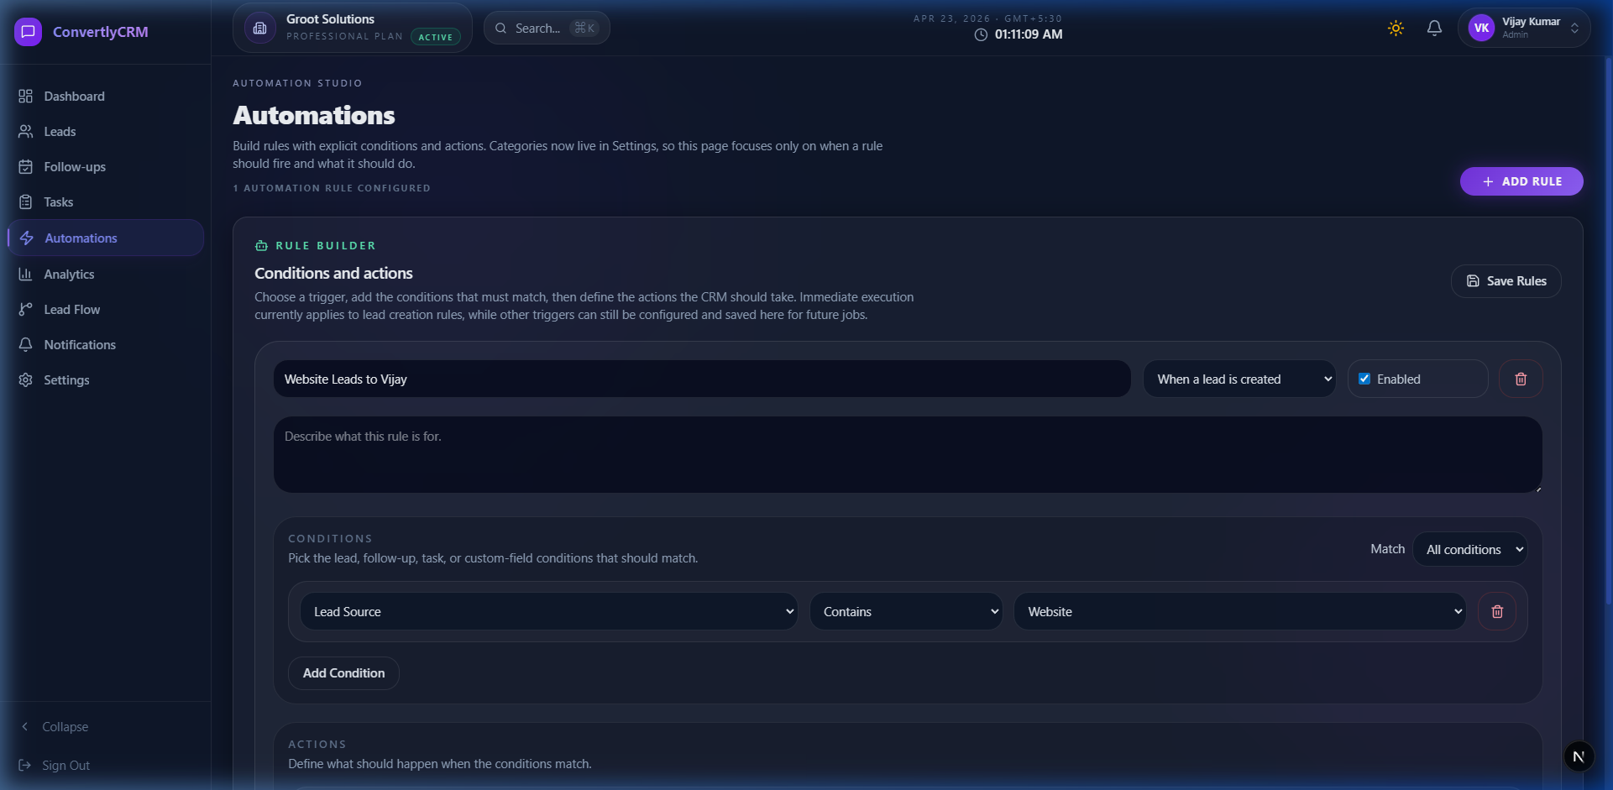Image resolution: width=1613 pixels, height=790 pixels.
Task: Remove the Lead Source condition row
Action: click(1496, 612)
